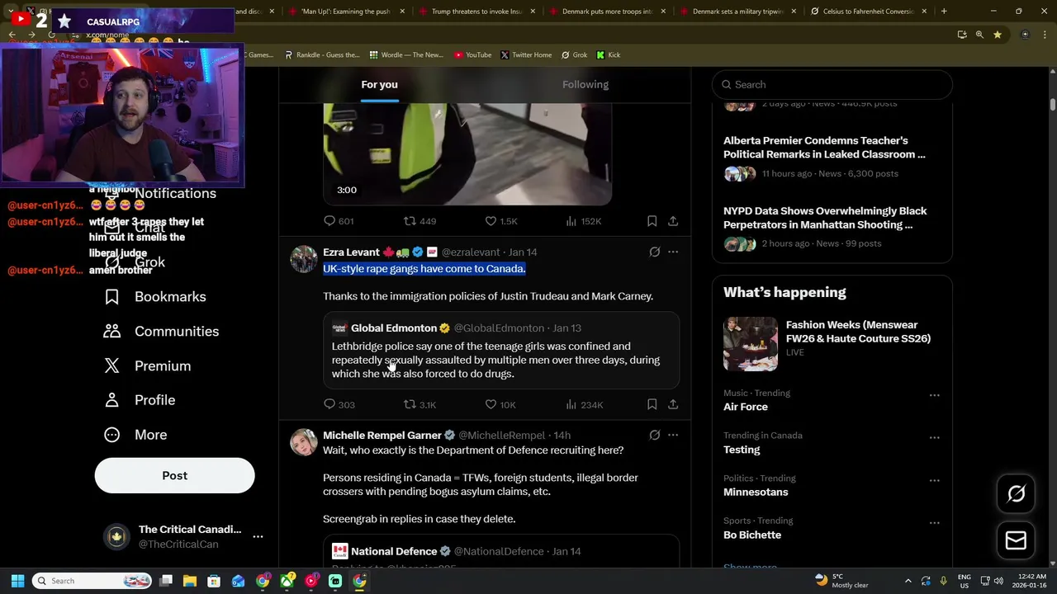
Task: Open Xbox app from taskbar
Action: [287, 581]
